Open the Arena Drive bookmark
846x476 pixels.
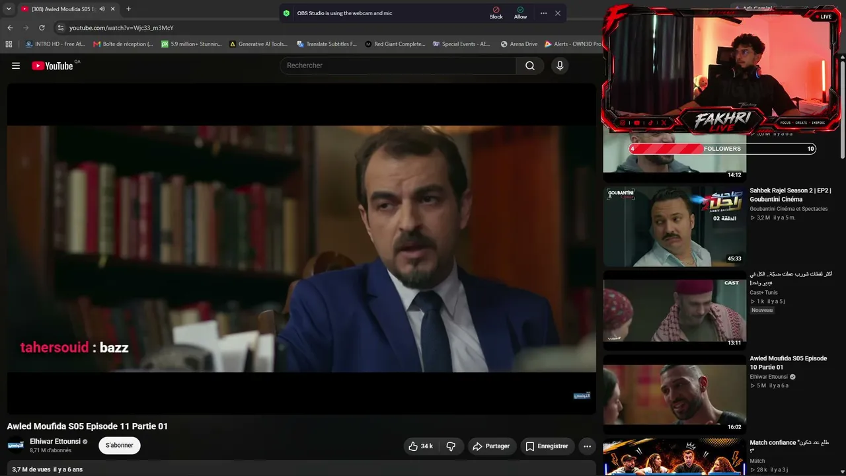click(519, 44)
